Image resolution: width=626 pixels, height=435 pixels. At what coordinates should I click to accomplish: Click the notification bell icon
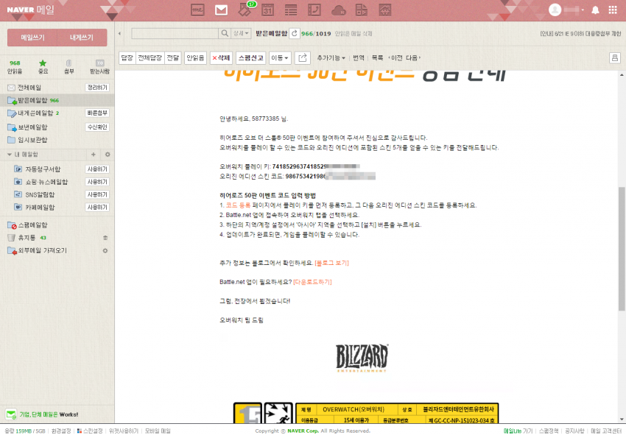(x=594, y=10)
